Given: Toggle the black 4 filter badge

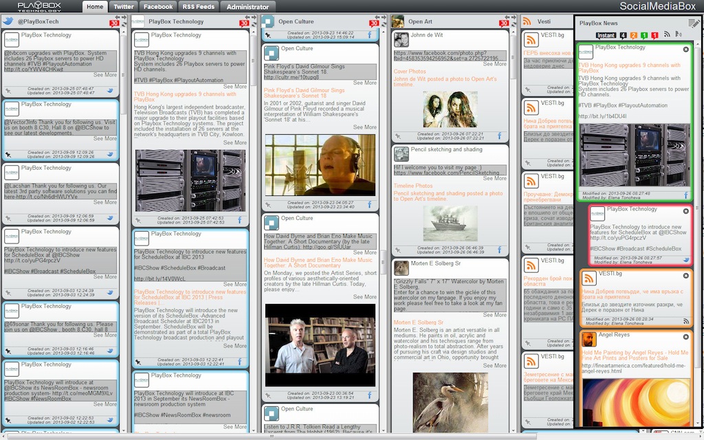Looking at the screenshot, I should (x=623, y=36).
